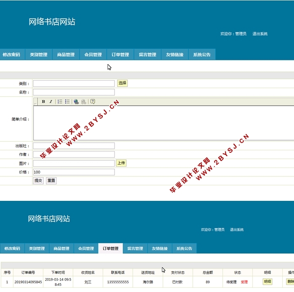Collapse editor toolbar handle at left
This screenshot has height=292, width=294.
35,102
